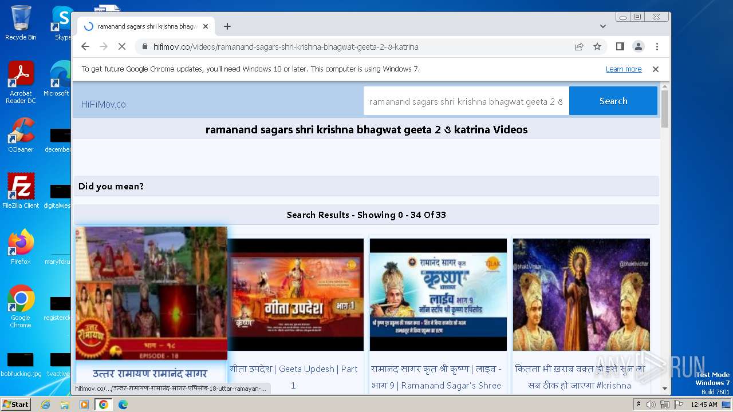Click the page vertical scrollbar thumb
This screenshot has width=733, height=412.
tap(664, 109)
